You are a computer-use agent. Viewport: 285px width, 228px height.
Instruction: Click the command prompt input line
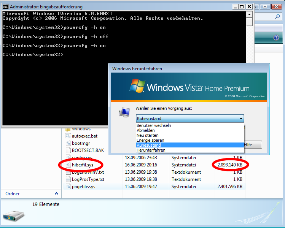(x=33, y=54)
